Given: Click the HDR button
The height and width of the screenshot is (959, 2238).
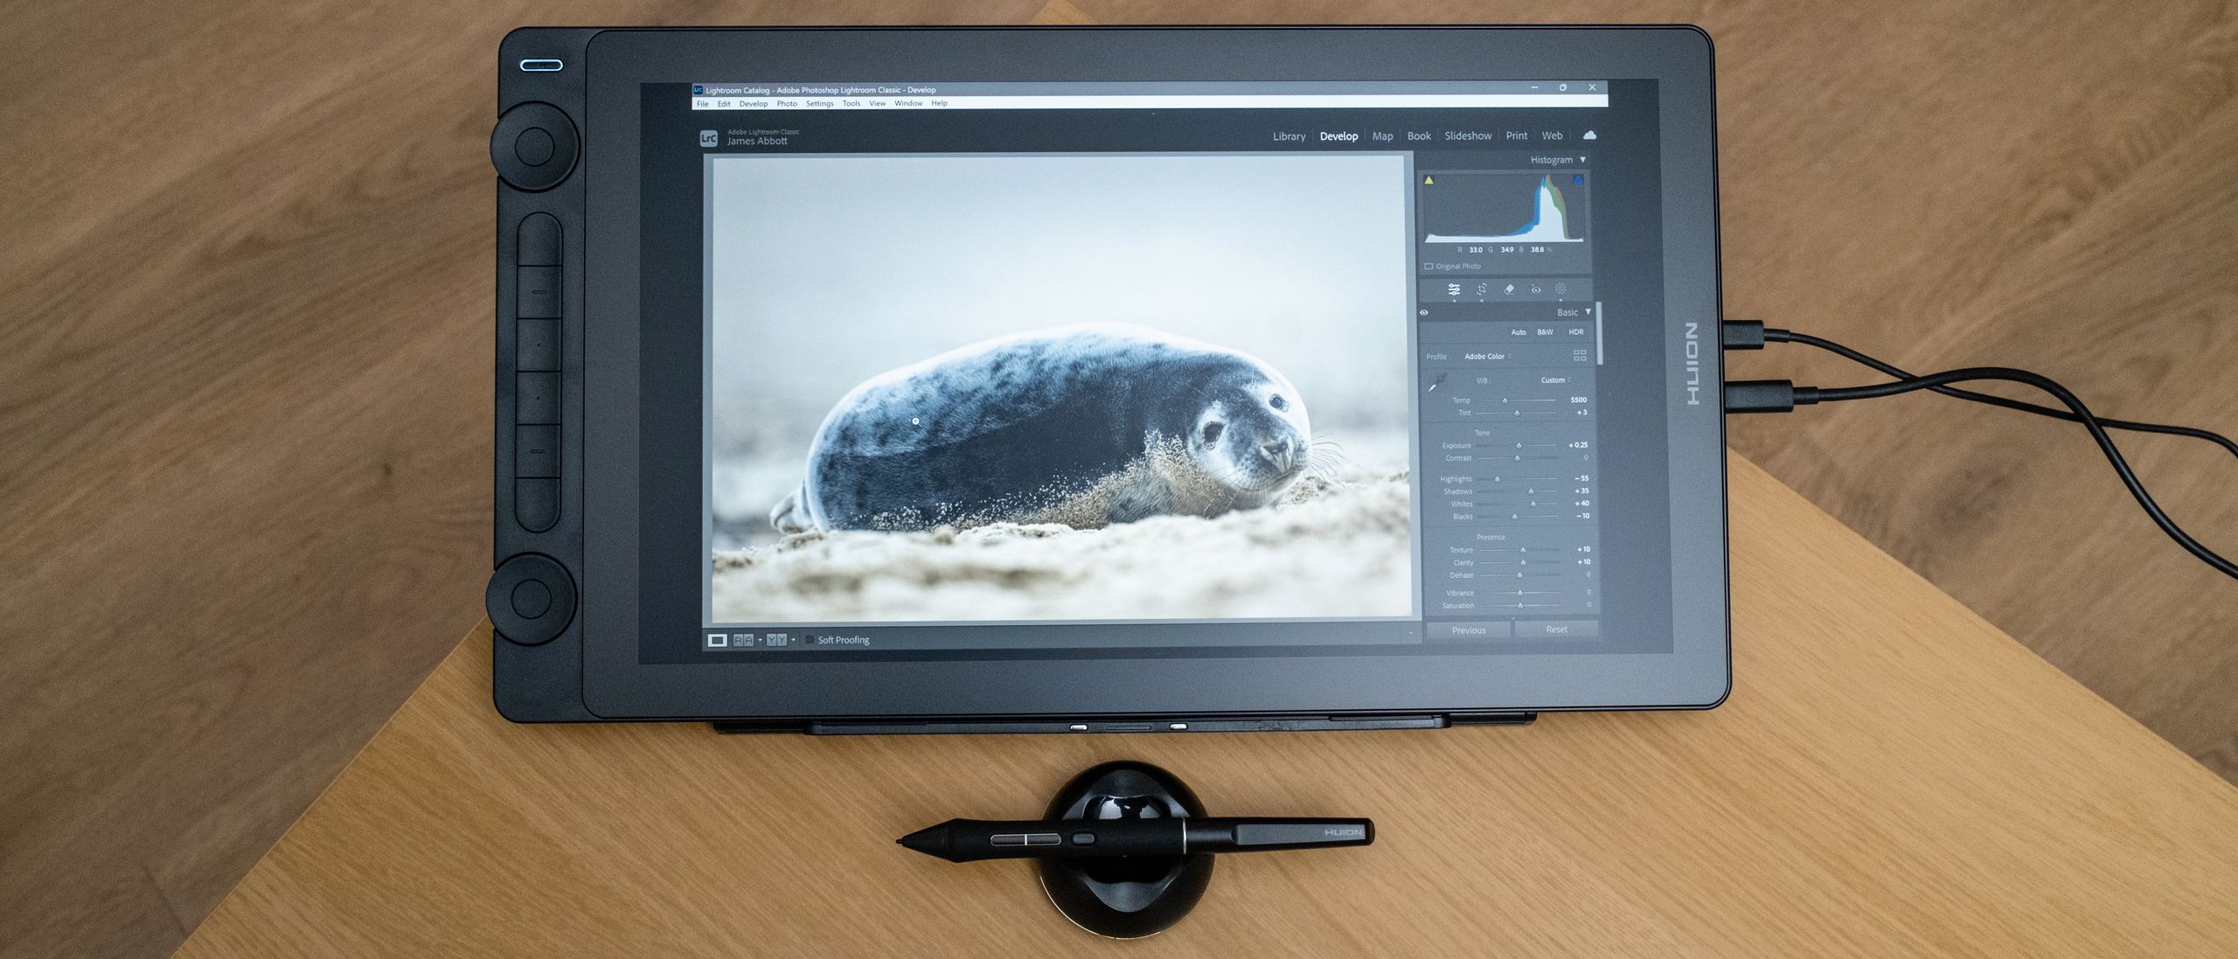Looking at the screenshot, I should pos(1575,332).
